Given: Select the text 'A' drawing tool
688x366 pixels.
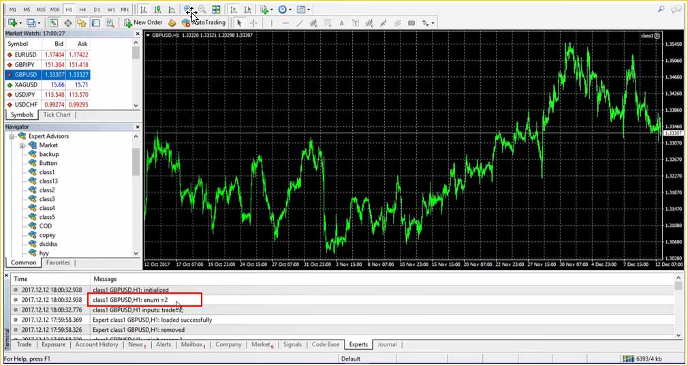Looking at the screenshot, I should click(x=341, y=22).
